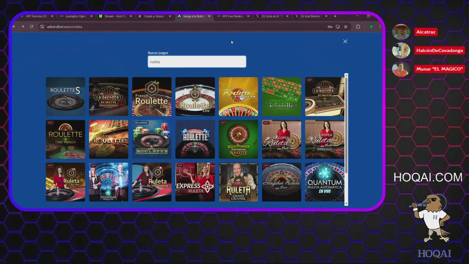The height and width of the screenshot is (264, 469).
Task: Close the ATP Live Ranking tab
Action: click(x=248, y=16)
